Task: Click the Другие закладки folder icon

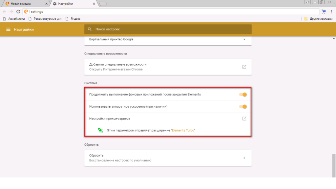Action: coord(306,19)
